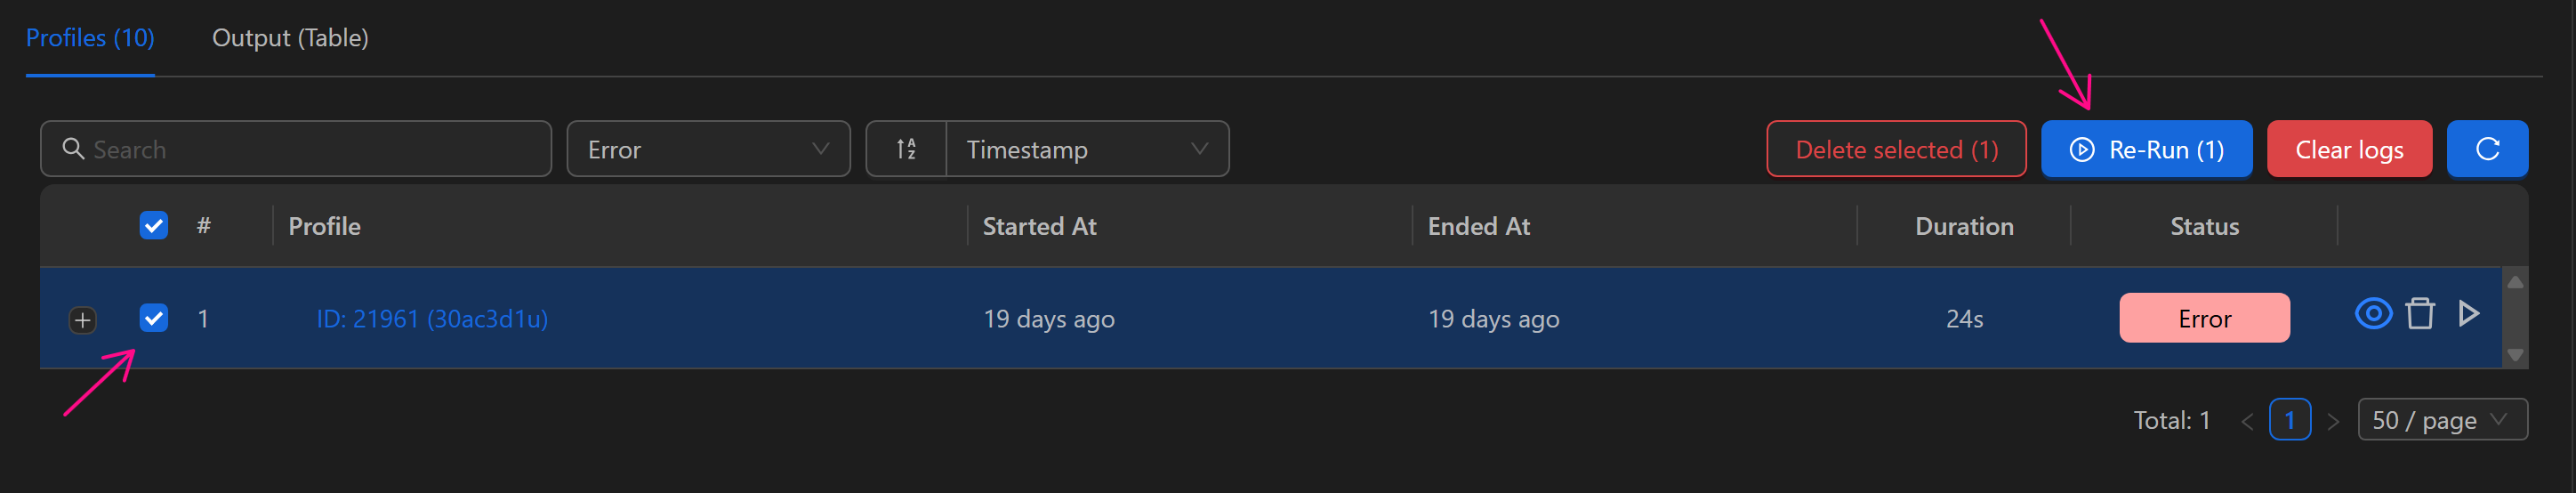Switch to the Output (Table) tab
This screenshot has height=493, width=2576.
pos(290,38)
